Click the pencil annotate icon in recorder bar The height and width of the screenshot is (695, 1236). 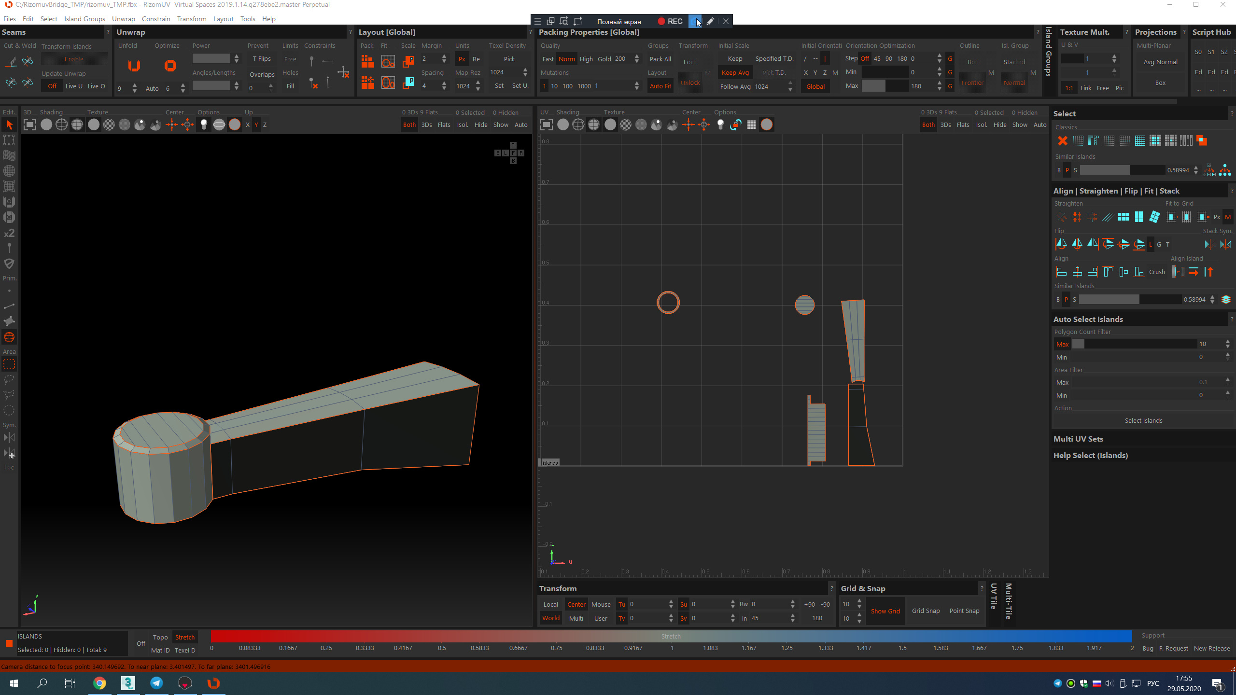tap(710, 21)
